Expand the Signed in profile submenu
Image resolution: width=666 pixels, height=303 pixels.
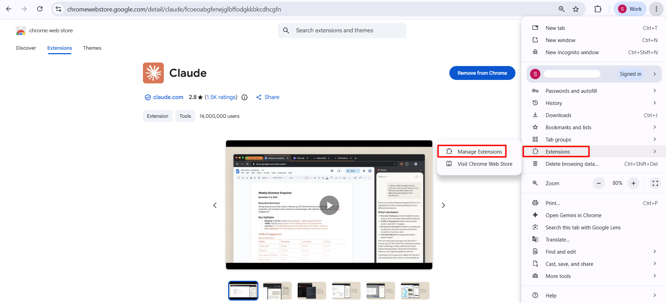click(655, 74)
